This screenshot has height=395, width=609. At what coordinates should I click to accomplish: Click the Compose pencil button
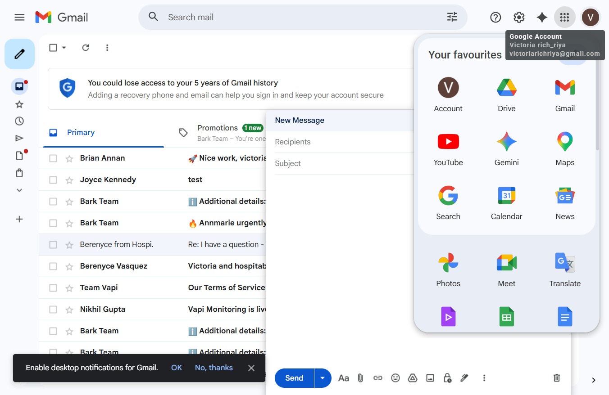pos(19,54)
